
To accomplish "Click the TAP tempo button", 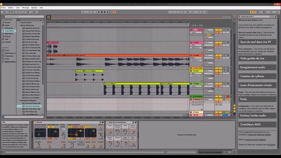I will 4,12.
